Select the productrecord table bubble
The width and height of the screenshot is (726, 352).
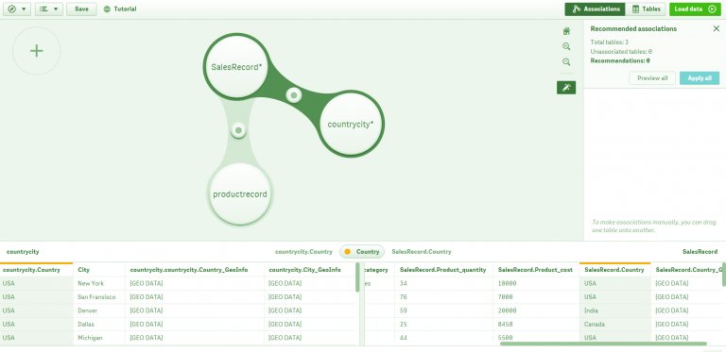click(x=240, y=194)
